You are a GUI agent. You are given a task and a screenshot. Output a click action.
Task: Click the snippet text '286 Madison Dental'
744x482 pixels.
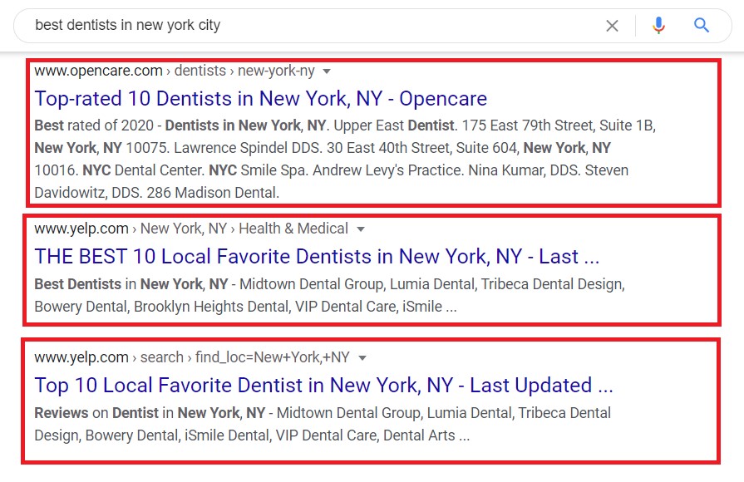(x=213, y=193)
